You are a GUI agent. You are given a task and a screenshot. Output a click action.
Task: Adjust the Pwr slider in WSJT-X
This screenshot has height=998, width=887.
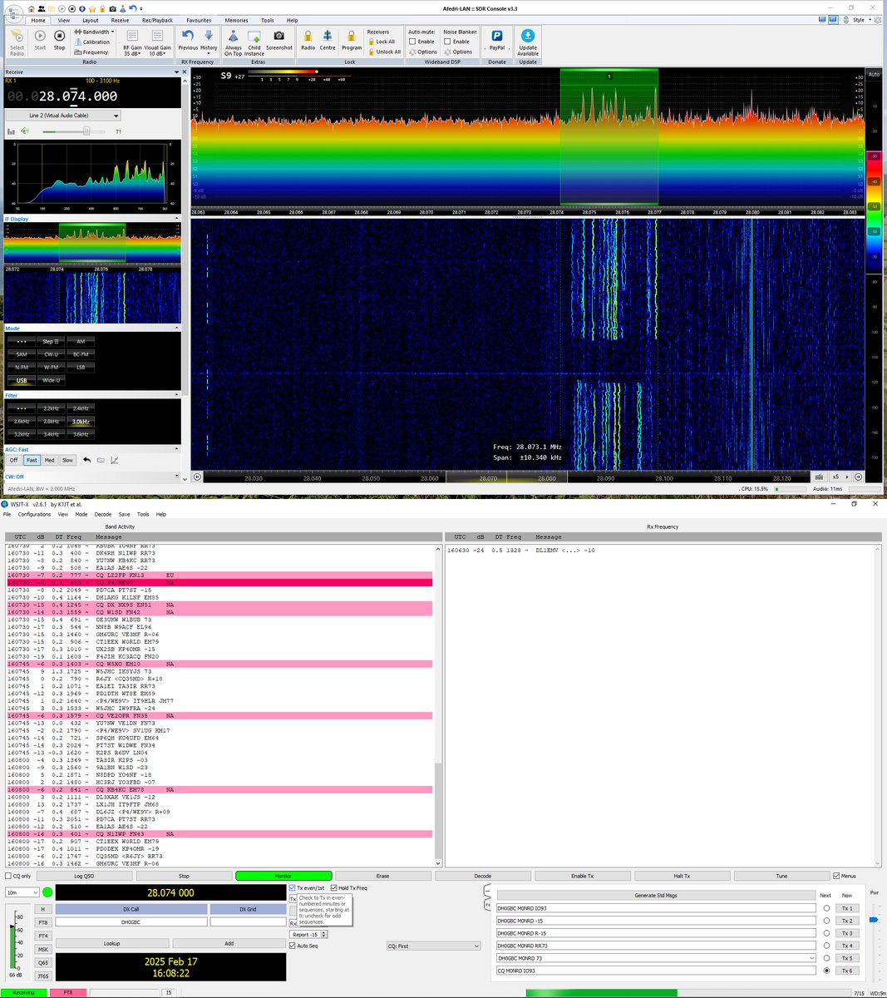click(x=874, y=919)
